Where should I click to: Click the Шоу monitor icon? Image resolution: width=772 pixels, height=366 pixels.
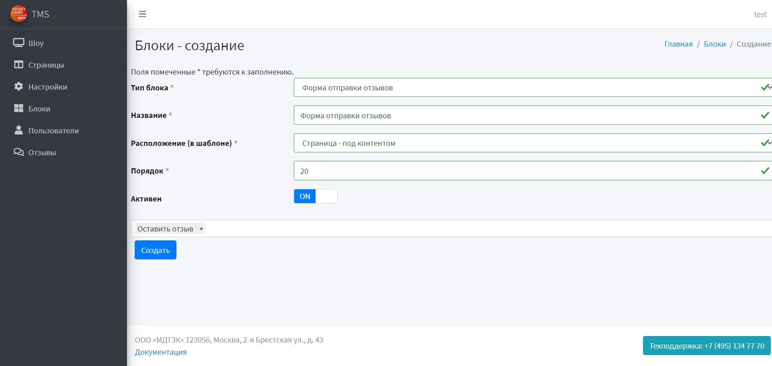(19, 43)
